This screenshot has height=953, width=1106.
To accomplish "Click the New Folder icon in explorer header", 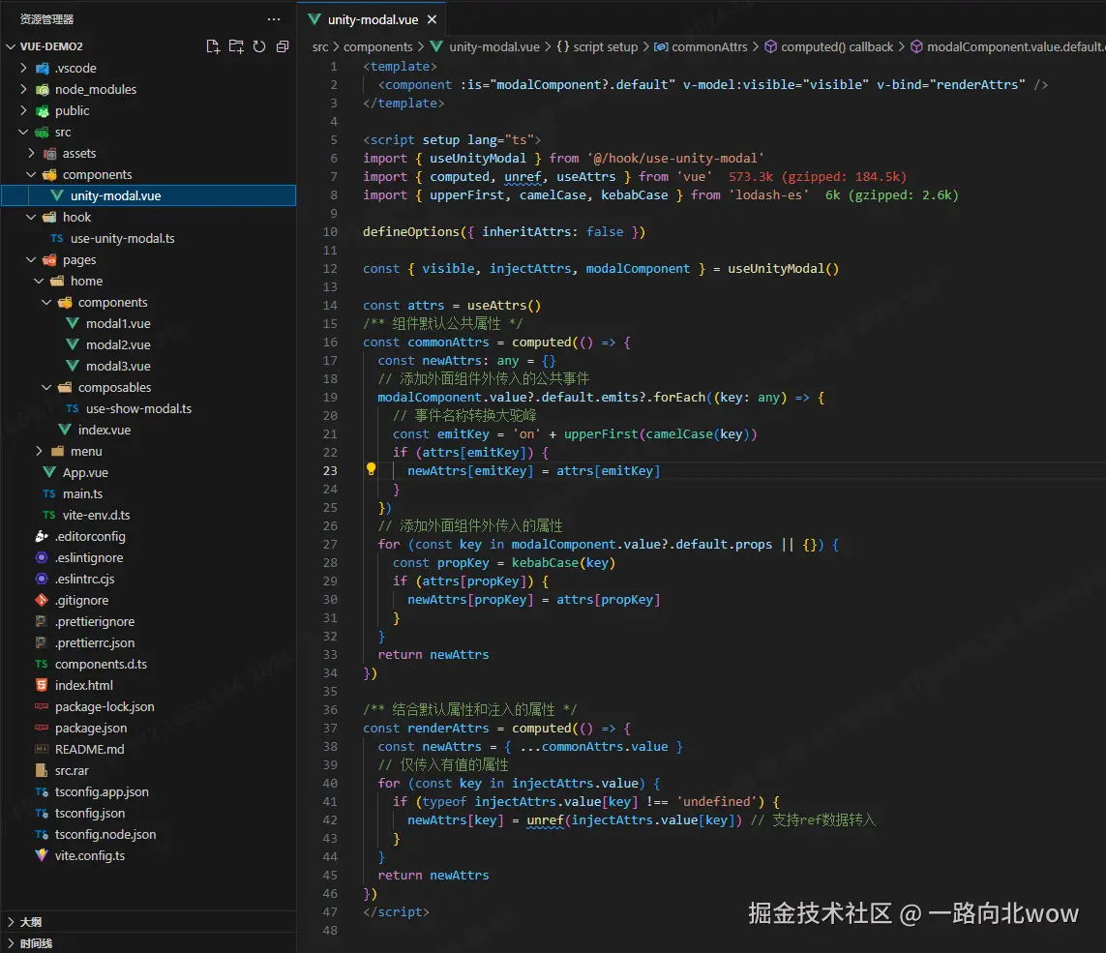I will [236, 46].
